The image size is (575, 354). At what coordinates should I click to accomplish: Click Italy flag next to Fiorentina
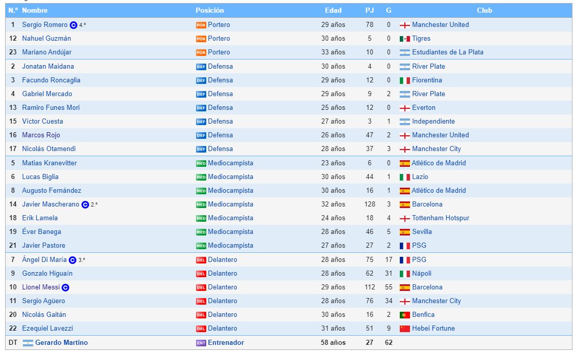[404, 80]
